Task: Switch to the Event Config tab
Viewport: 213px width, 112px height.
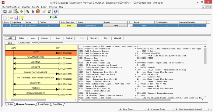Action: click(43, 104)
